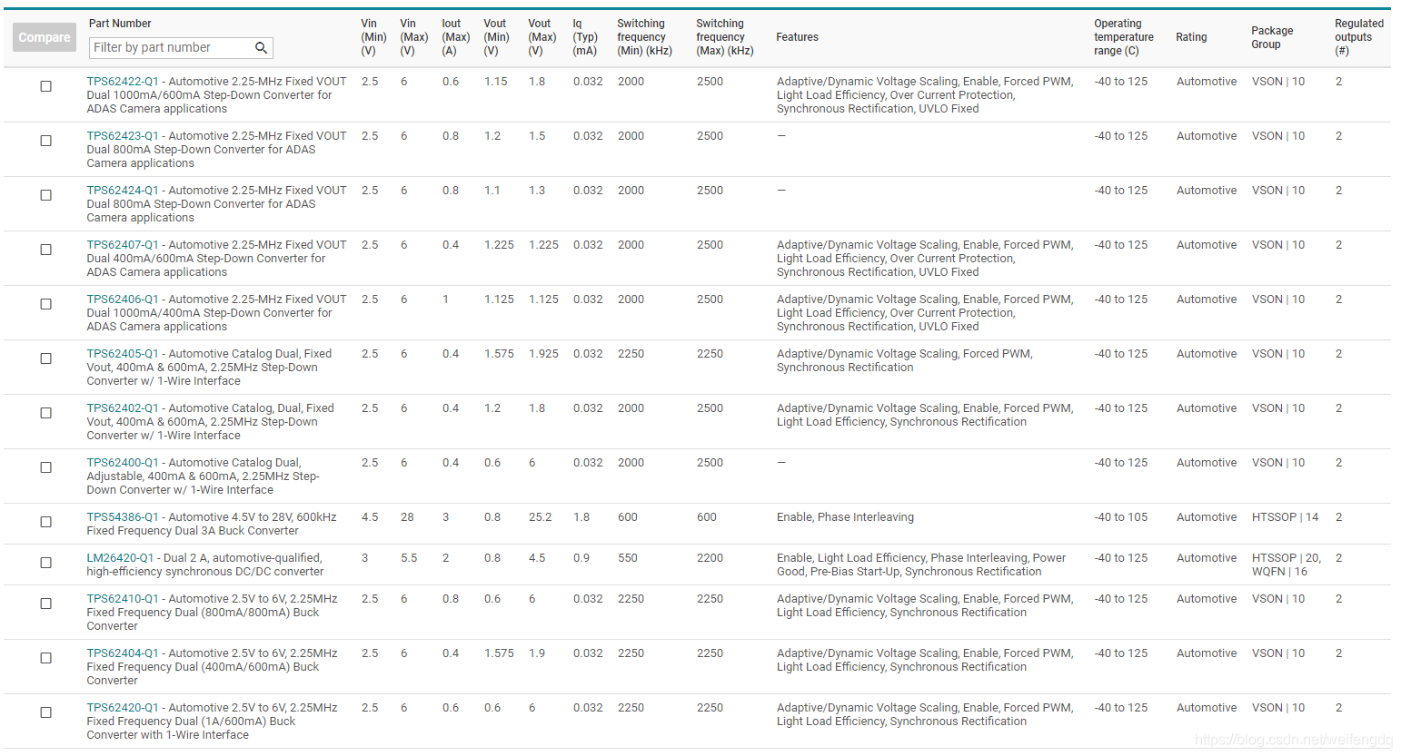1401x756 pixels.
Task: Sort by Operating temperature range header
Action: (1123, 37)
